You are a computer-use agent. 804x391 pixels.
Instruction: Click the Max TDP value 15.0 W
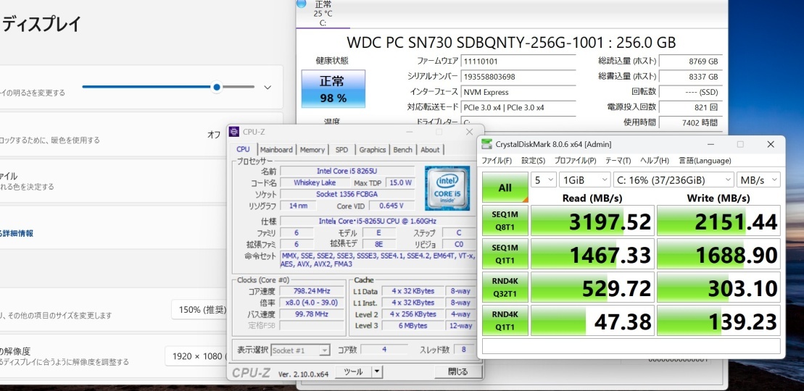tap(400, 182)
